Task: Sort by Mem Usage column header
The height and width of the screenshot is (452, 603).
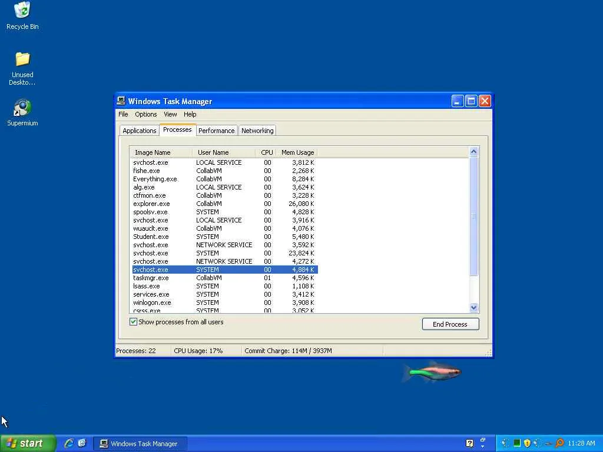Action: (x=297, y=152)
